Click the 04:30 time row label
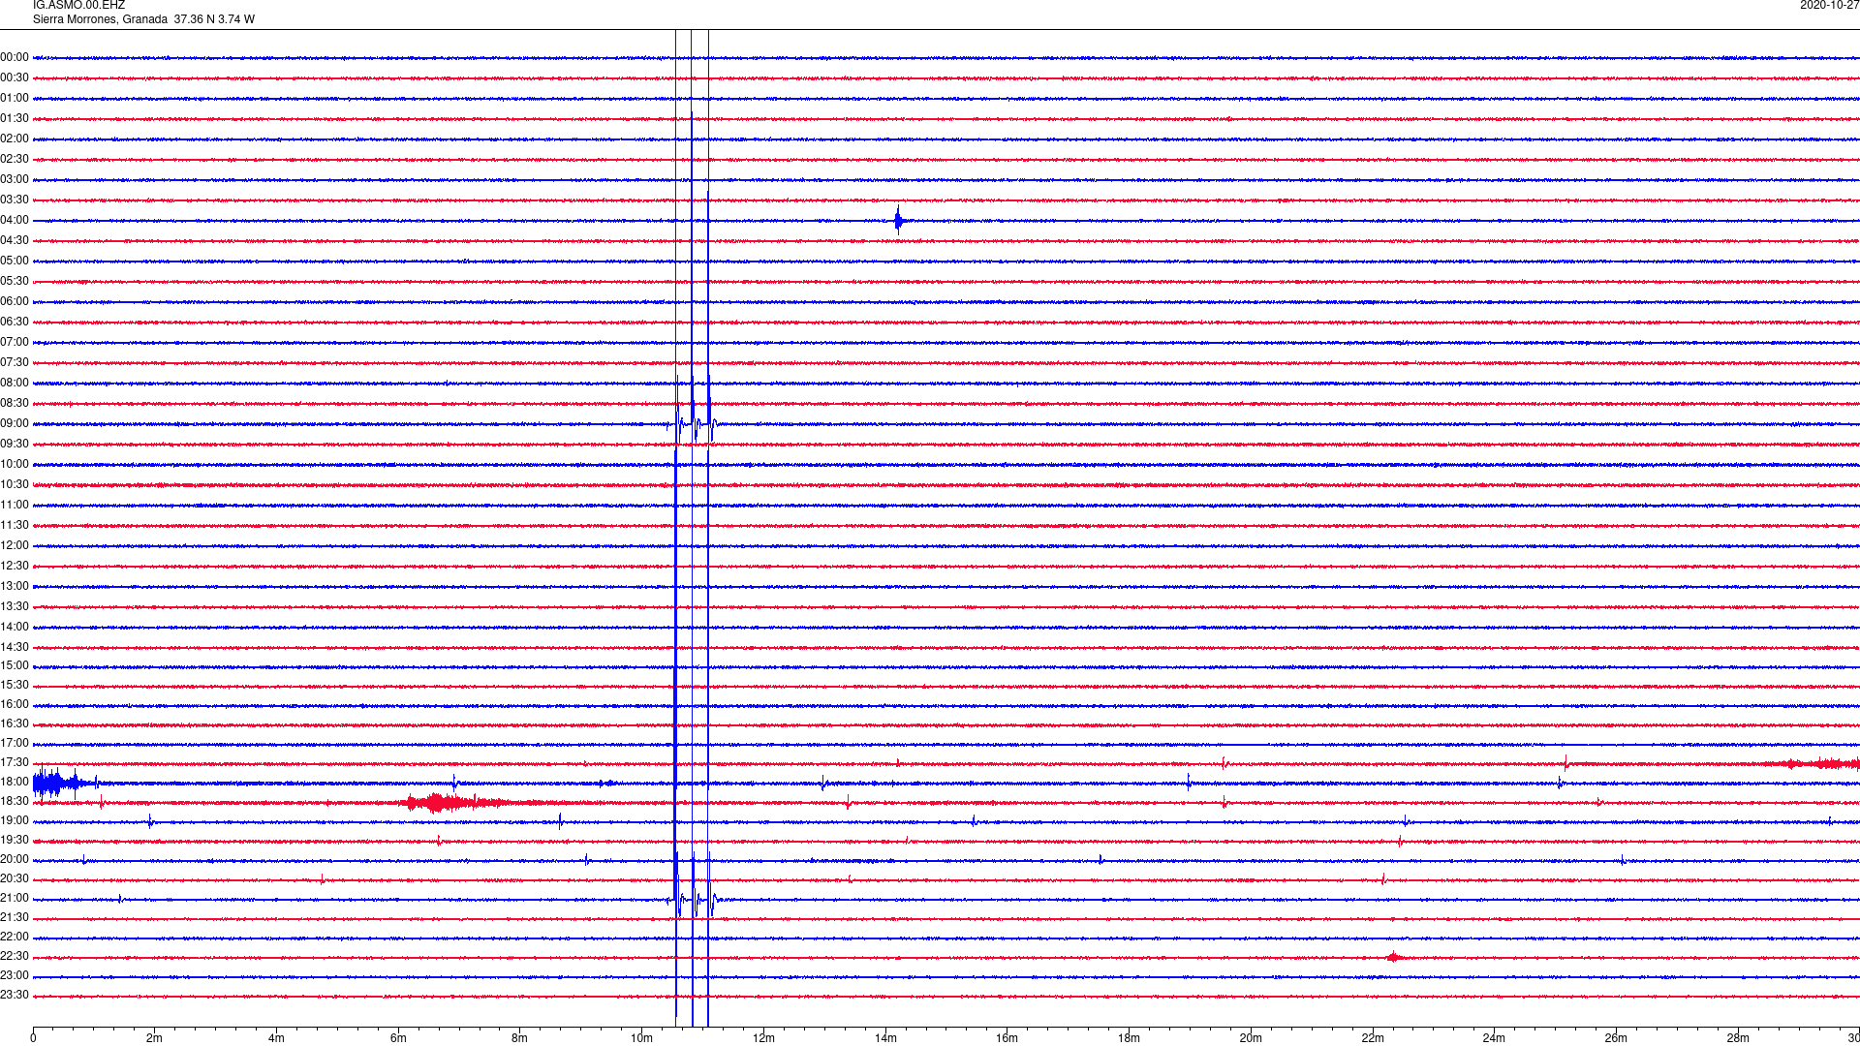Image resolution: width=1860 pixels, height=1046 pixels. pos(15,241)
